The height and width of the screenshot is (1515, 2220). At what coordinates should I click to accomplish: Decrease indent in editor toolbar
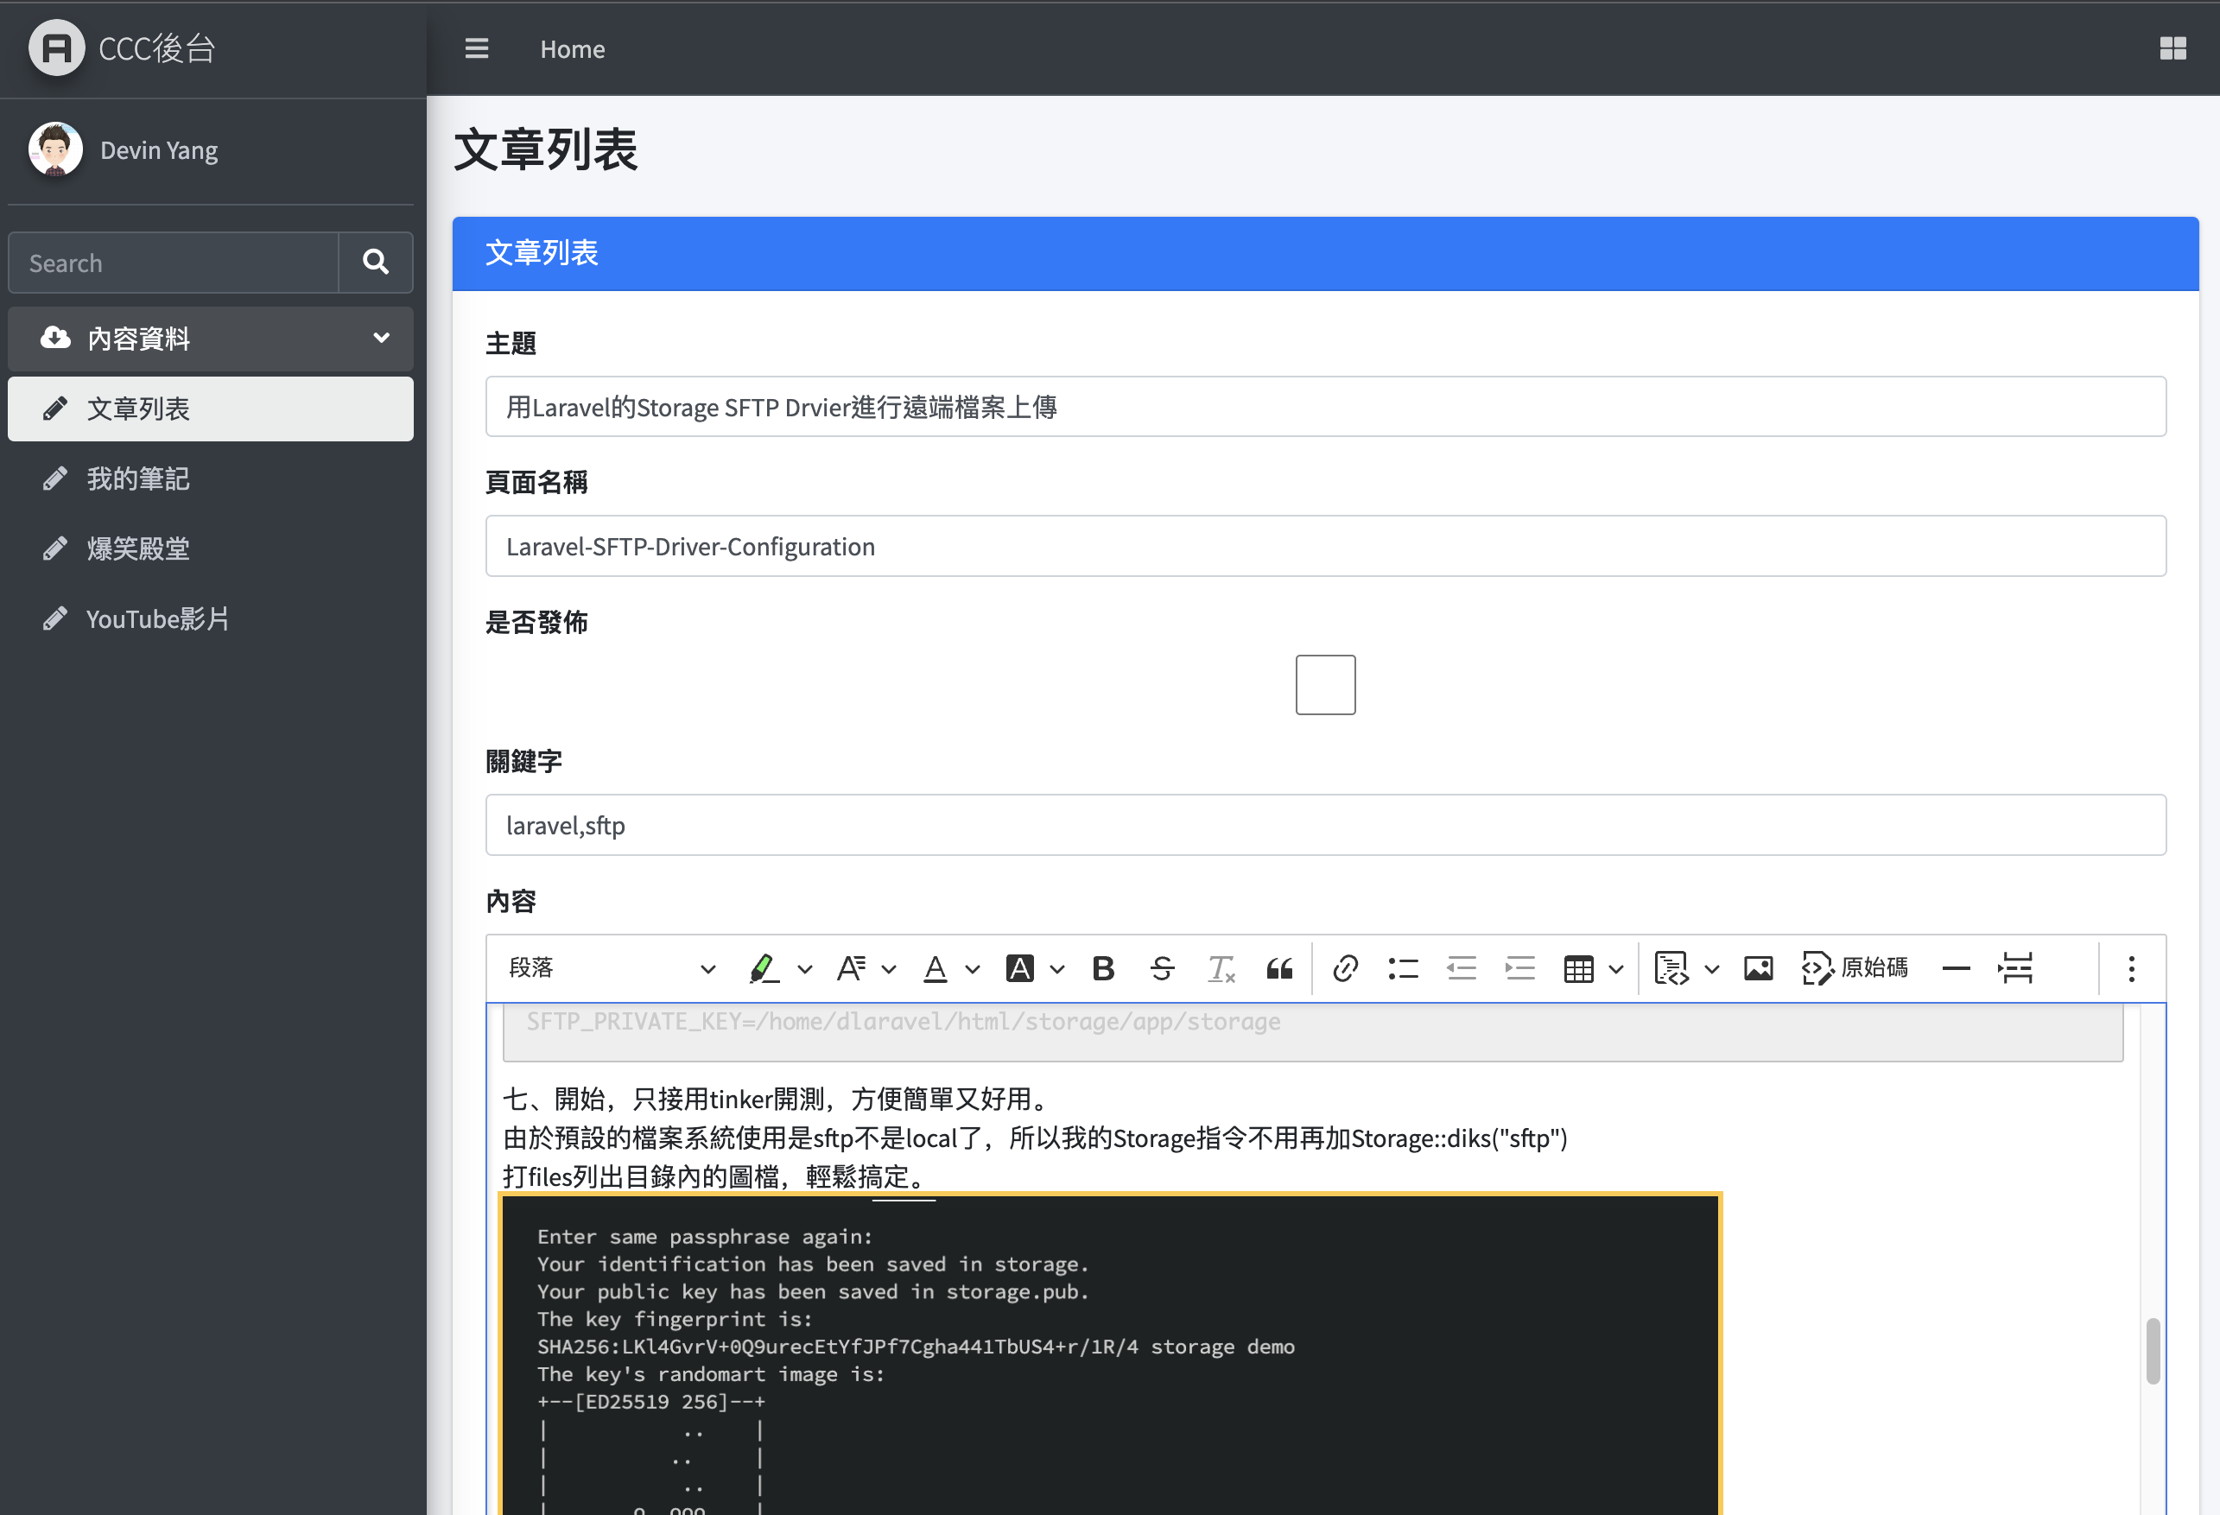pyautogui.click(x=1462, y=968)
